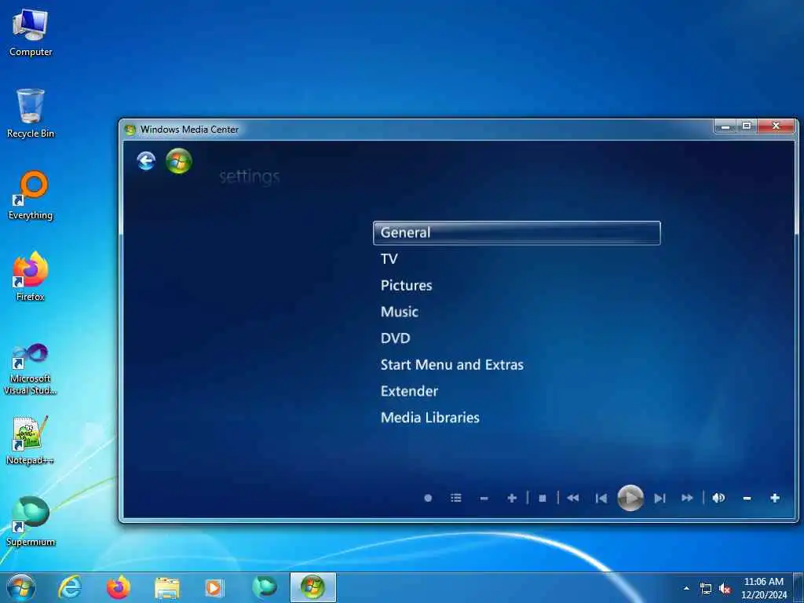Open the Windows Start button
Screen dimensions: 804x603
[x=21, y=587]
